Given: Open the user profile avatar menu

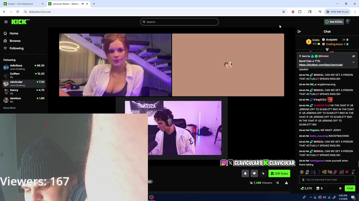Looking at the screenshot, I should click(348, 22).
